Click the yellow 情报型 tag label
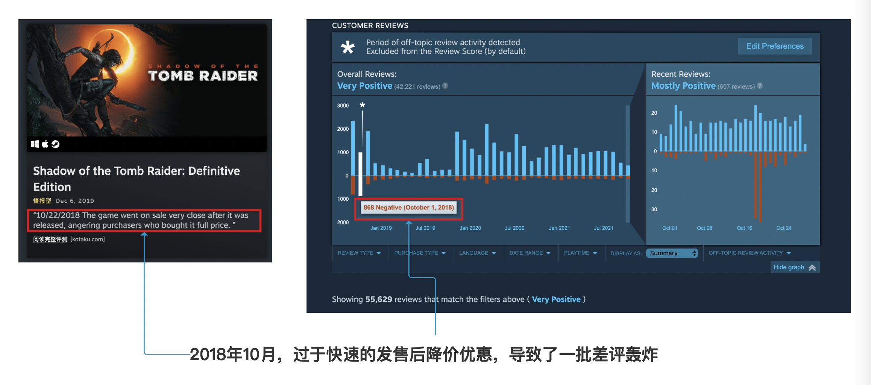The image size is (871, 385). [x=42, y=201]
